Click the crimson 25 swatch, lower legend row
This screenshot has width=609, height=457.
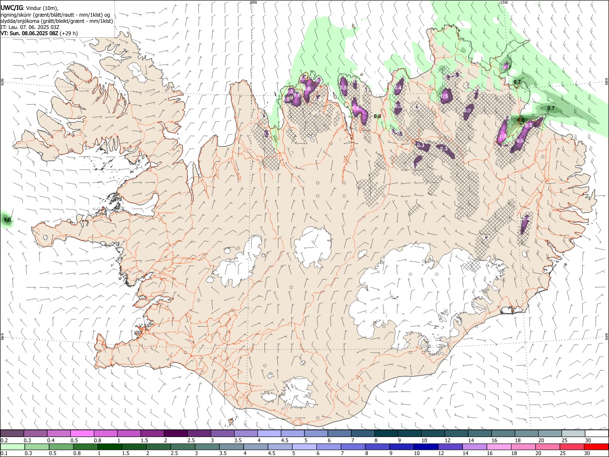571,447
